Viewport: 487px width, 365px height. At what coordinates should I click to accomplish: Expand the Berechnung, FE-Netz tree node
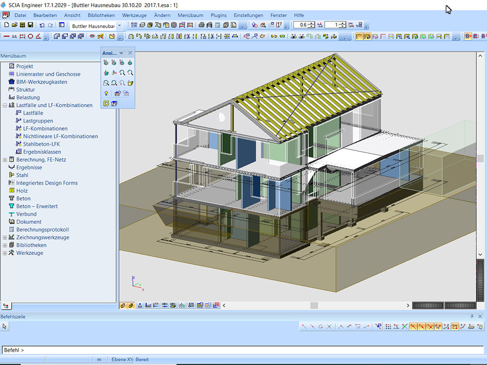click(x=5, y=160)
